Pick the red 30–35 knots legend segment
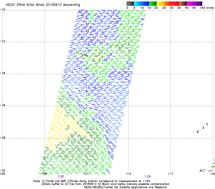Image resolution: width=215 pixels, height=189 pixels. click(175, 3)
